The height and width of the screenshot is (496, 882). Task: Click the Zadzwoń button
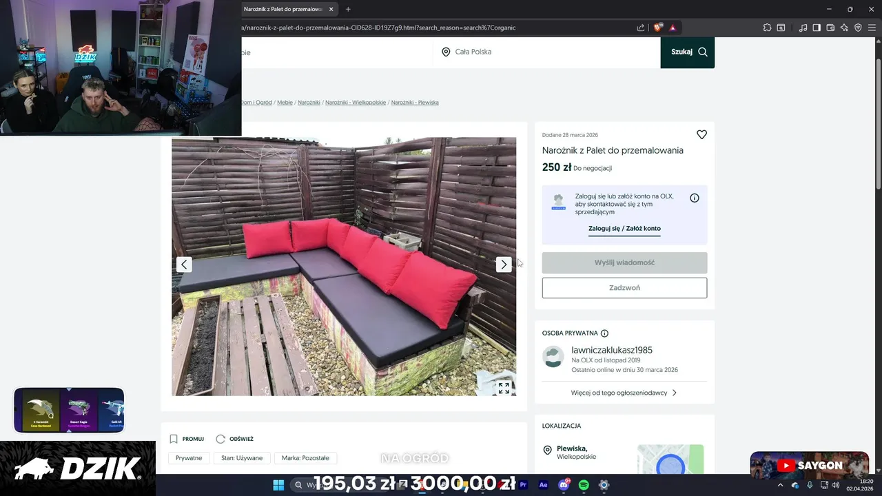[x=624, y=287]
